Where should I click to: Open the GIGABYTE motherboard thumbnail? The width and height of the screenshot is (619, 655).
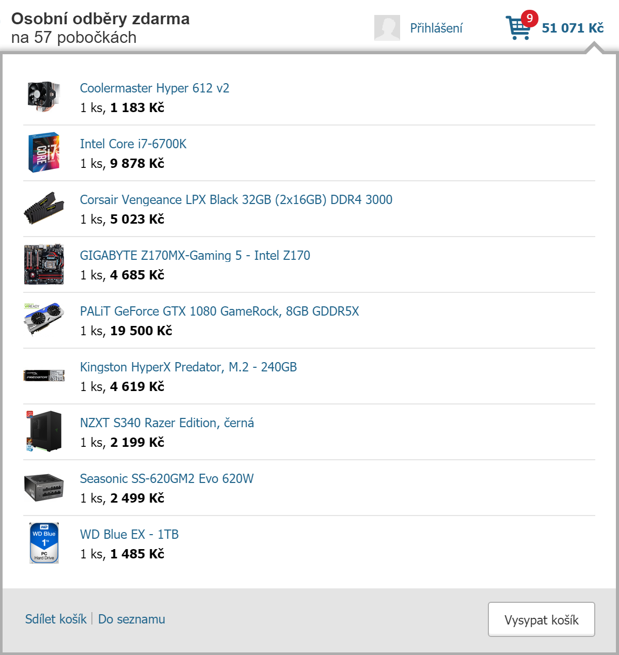pyautogui.click(x=44, y=264)
